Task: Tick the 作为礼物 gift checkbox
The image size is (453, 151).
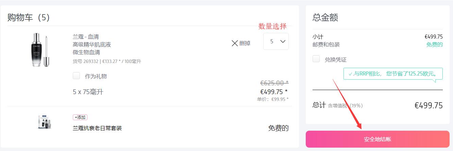Action: [x=76, y=76]
